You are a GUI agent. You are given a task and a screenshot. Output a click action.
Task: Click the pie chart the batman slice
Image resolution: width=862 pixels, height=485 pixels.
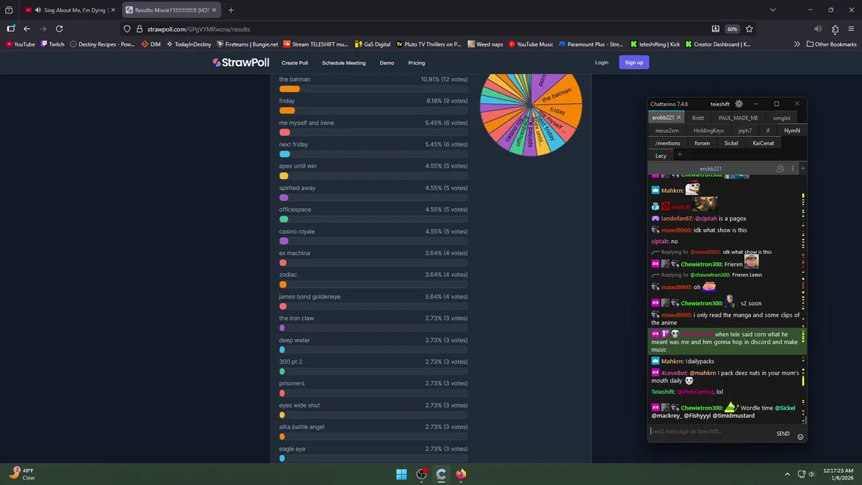pyautogui.click(x=558, y=95)
